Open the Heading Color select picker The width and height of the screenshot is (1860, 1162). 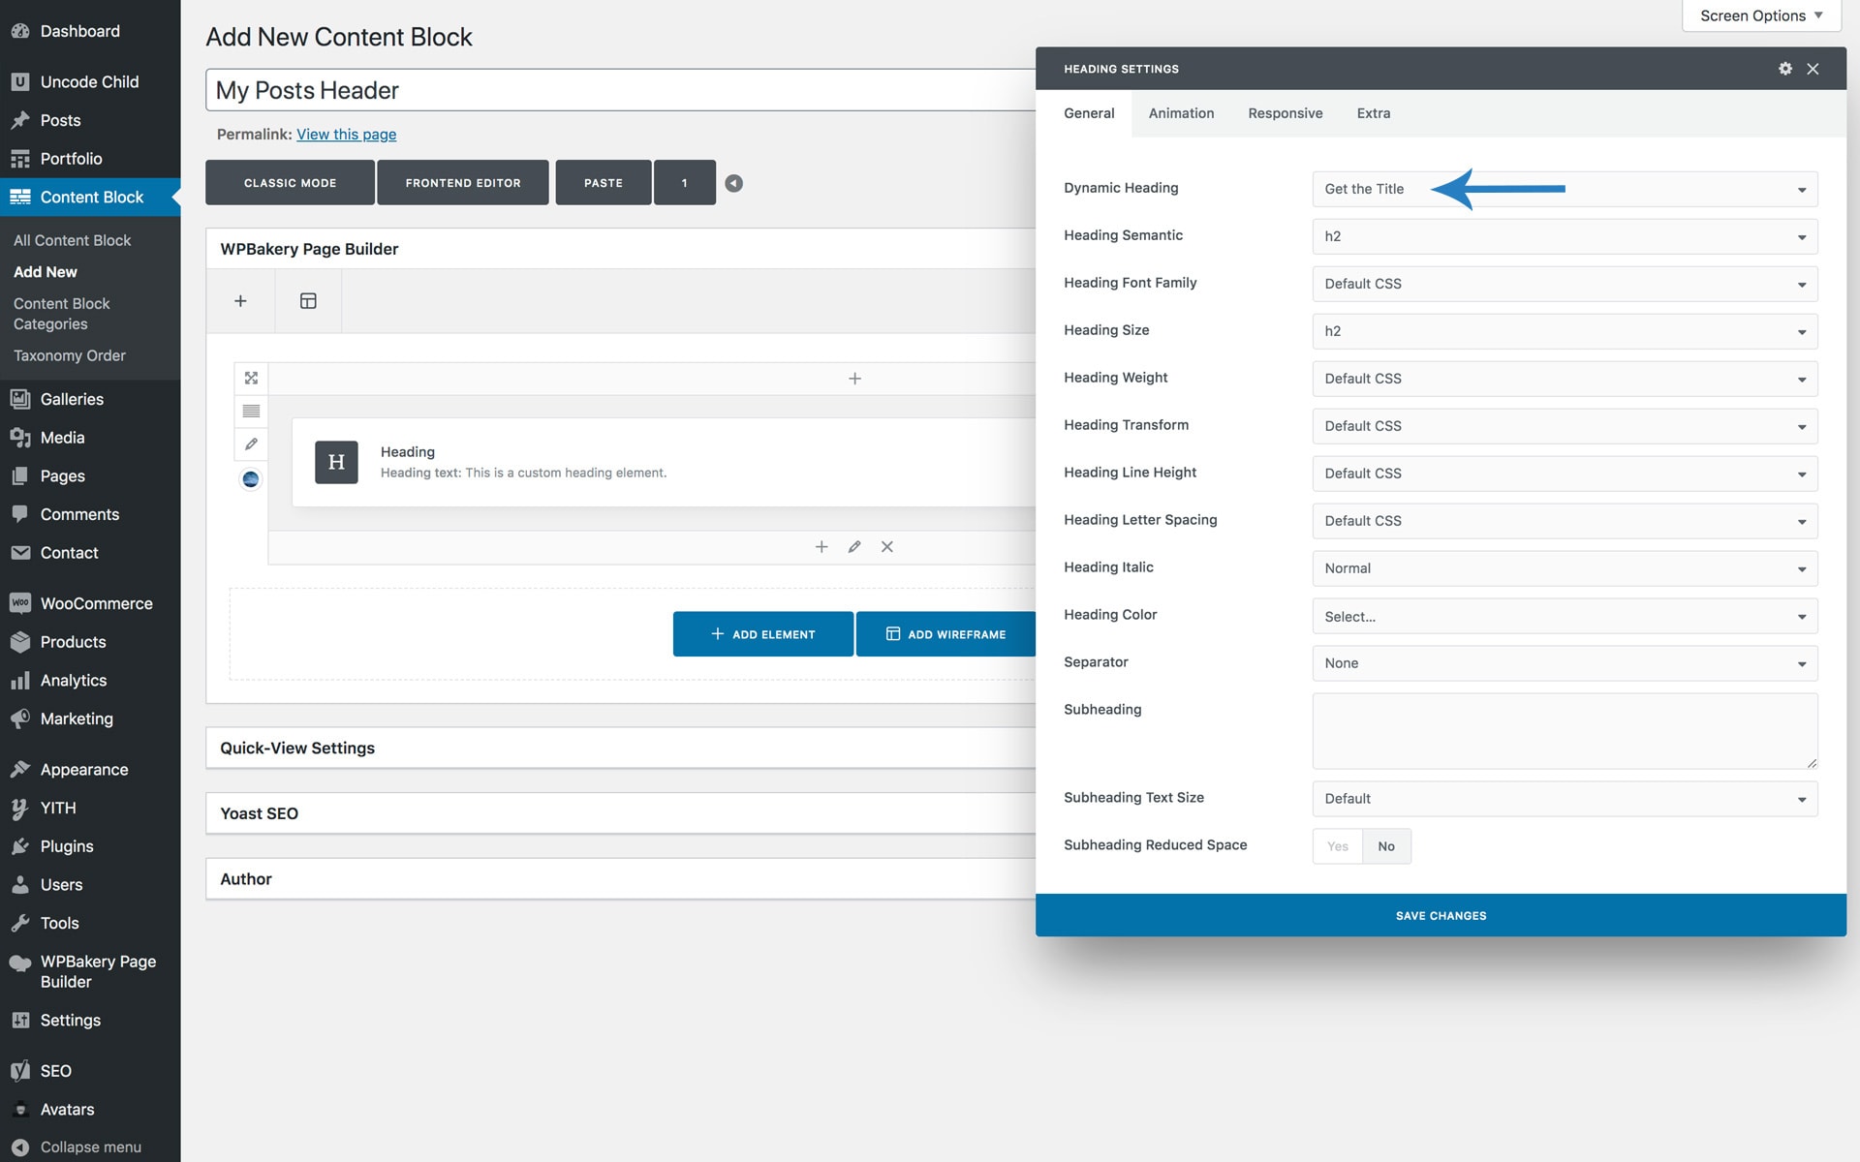[1564, 617]
